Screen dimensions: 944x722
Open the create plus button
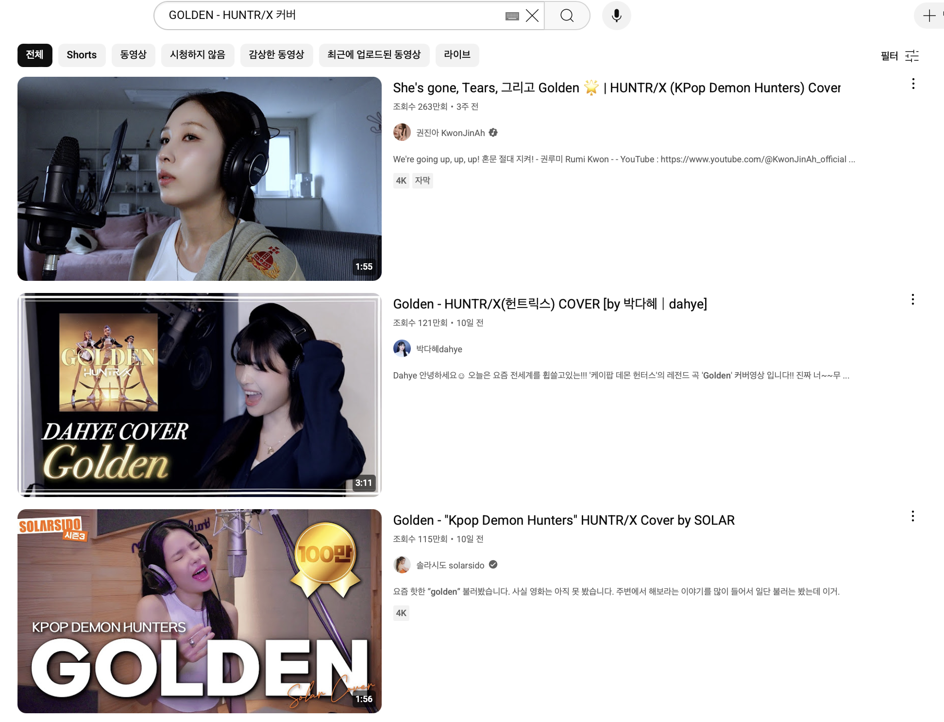tap(929, 16)
